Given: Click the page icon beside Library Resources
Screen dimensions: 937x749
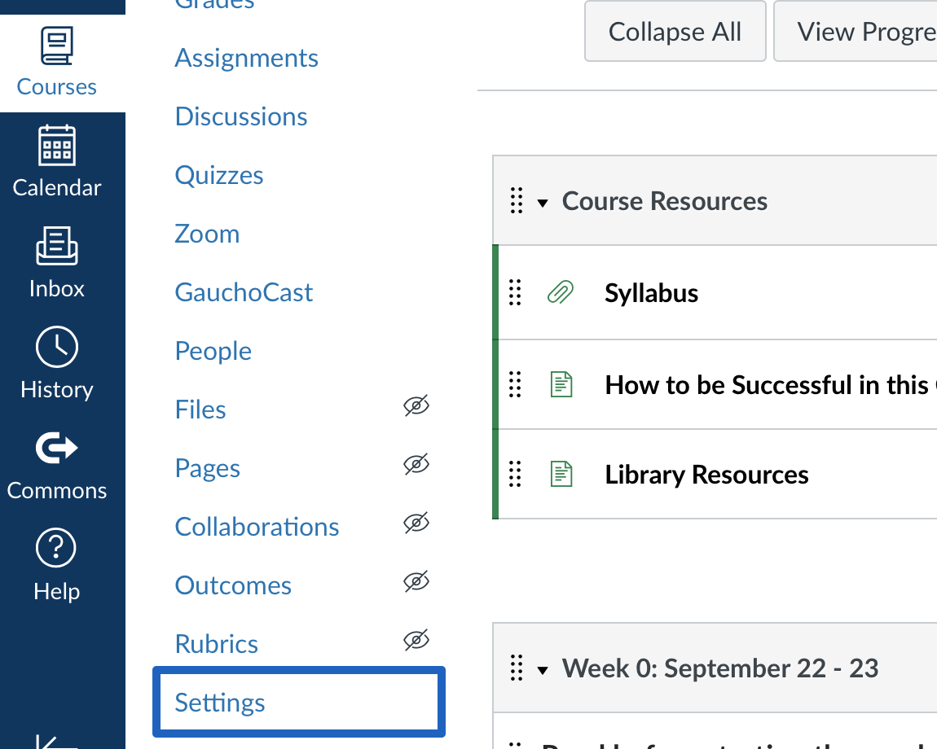Looking at the screenshot, I should (561, 475).
